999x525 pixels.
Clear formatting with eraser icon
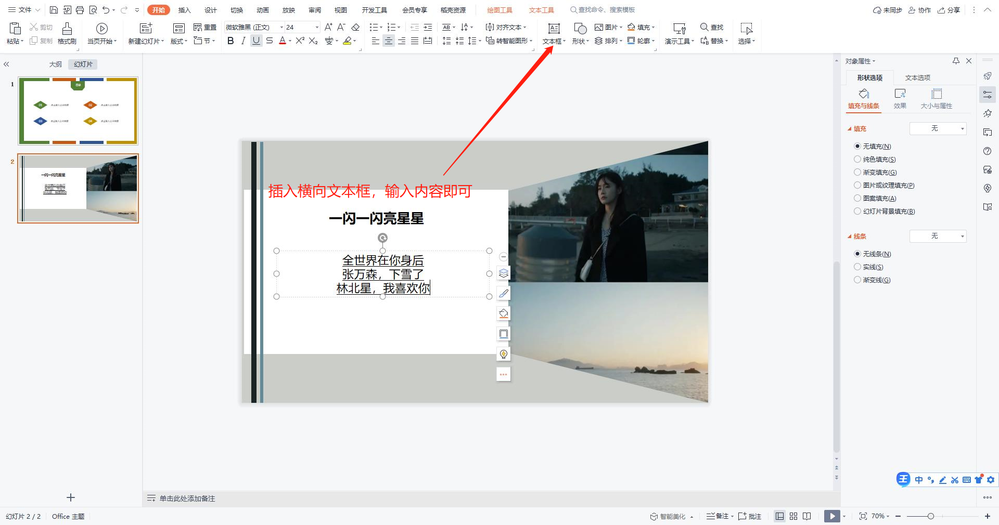355,27
